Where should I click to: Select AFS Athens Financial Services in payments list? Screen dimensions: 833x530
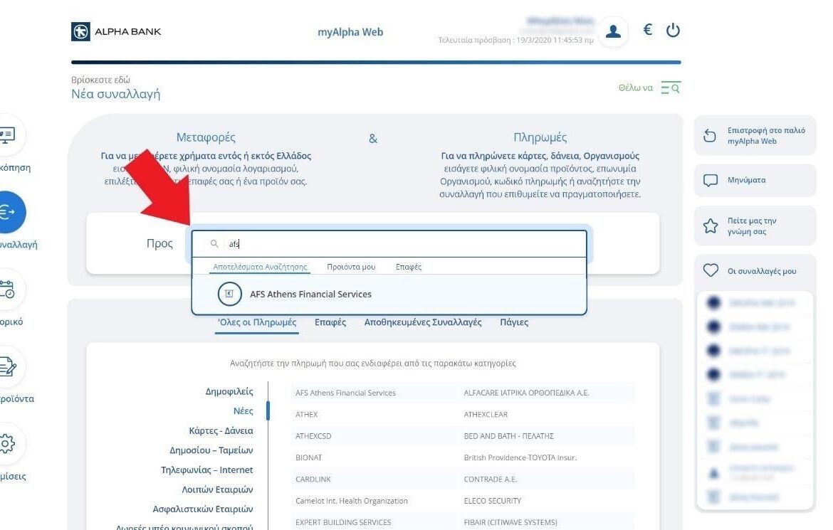pyautogui.click(x=345, y=393)
